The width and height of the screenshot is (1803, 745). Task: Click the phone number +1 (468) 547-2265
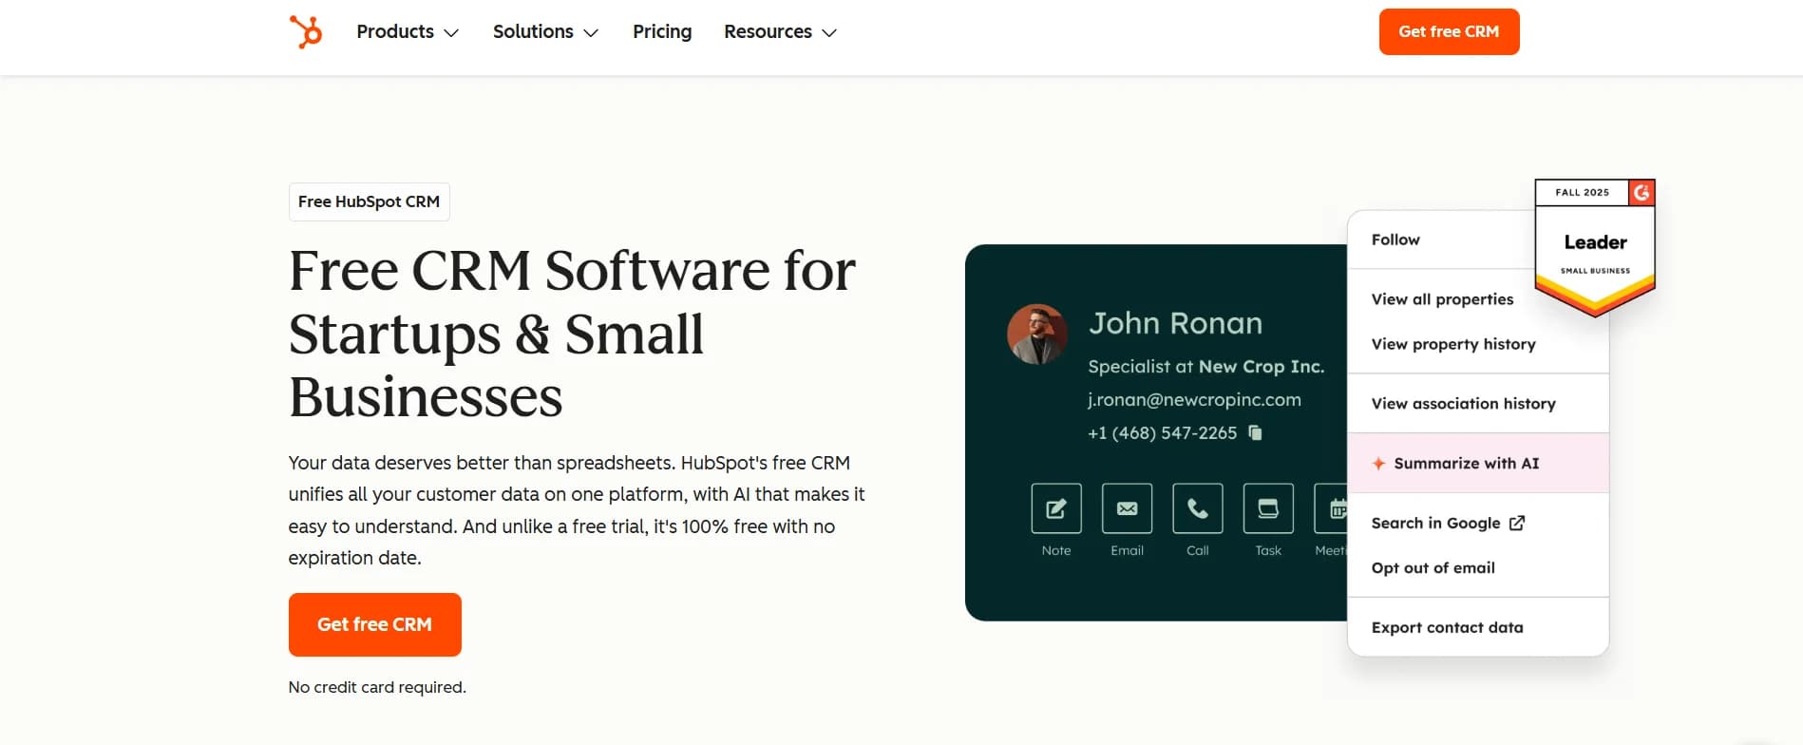click(x=1162, y=433)
